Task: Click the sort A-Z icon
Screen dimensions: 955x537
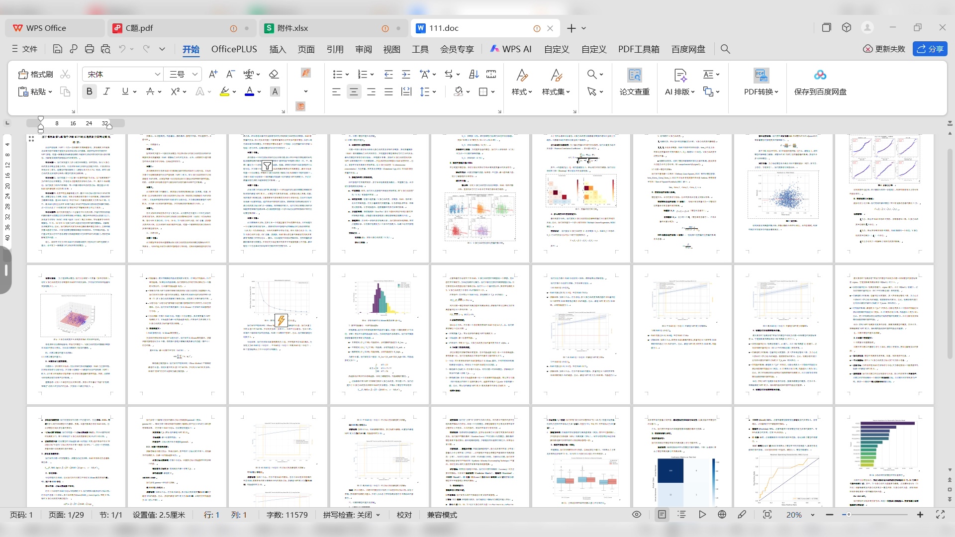Action: click(474, 74)
